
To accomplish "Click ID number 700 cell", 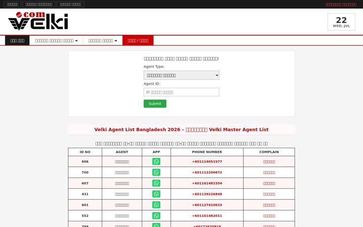I will [x=85, y=173].
